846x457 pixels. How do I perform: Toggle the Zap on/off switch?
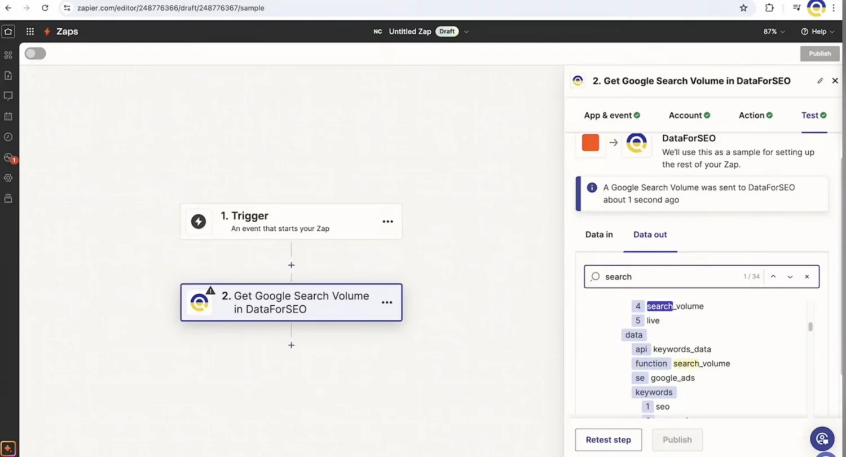point(35,54)
